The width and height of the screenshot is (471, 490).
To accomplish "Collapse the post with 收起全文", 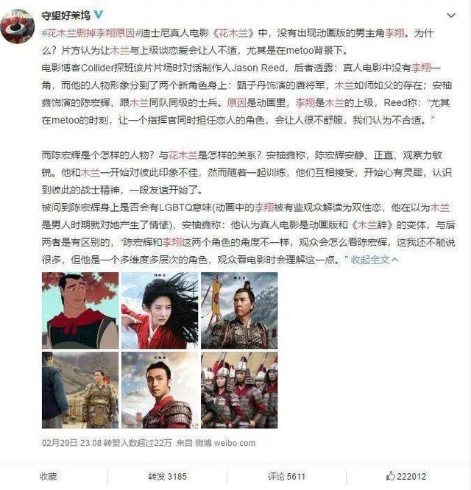I will [x=374, y=260].
